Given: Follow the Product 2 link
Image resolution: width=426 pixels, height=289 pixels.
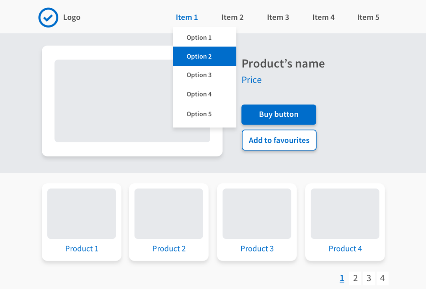Looking at the screenshot, I should [169, 248].
